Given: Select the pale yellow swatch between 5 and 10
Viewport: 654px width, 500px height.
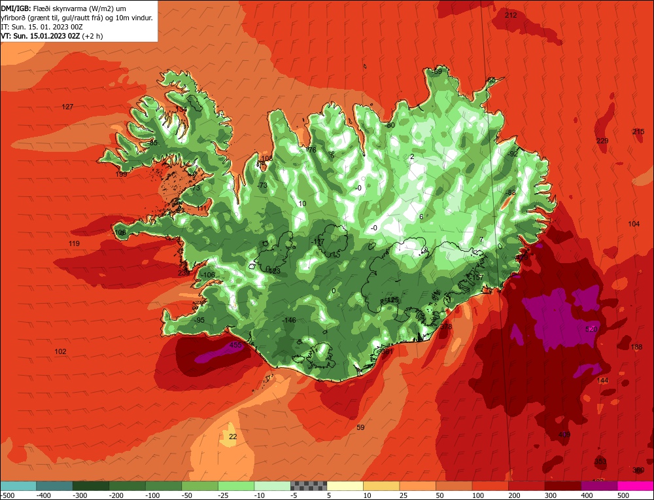Looking at the screenshot, I should tap(345, 486).
